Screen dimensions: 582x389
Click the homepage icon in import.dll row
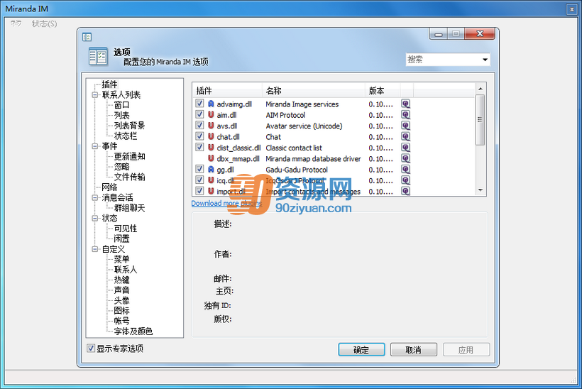click(x=406, y=191)
